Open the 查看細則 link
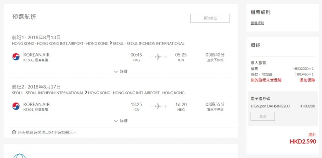Screen dimensions: 322x158 pos(257,23)
